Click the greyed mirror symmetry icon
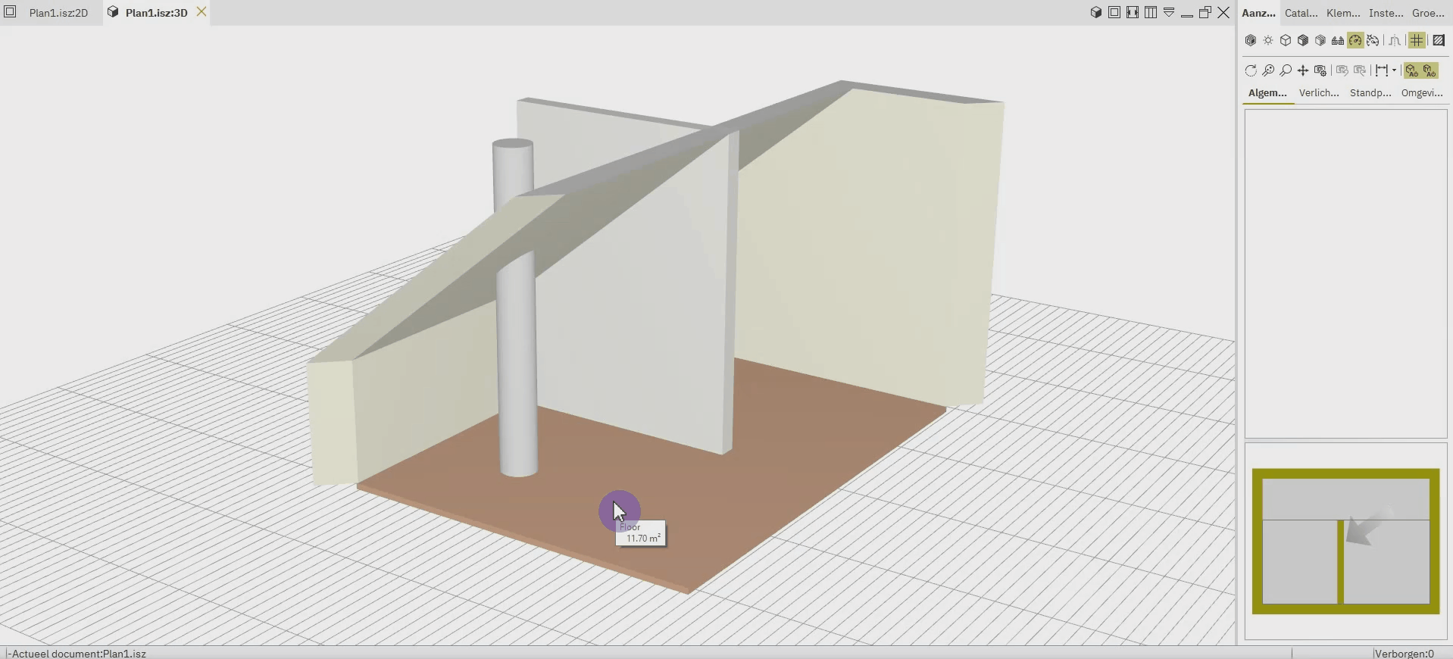 [x=1395, y=40]
